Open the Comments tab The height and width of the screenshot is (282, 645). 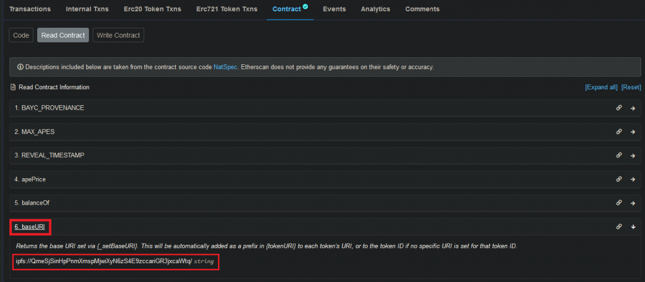click(423, 9)
